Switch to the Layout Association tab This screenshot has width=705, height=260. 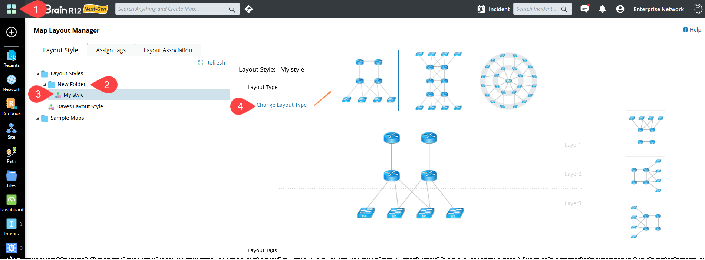pos(168,50)
